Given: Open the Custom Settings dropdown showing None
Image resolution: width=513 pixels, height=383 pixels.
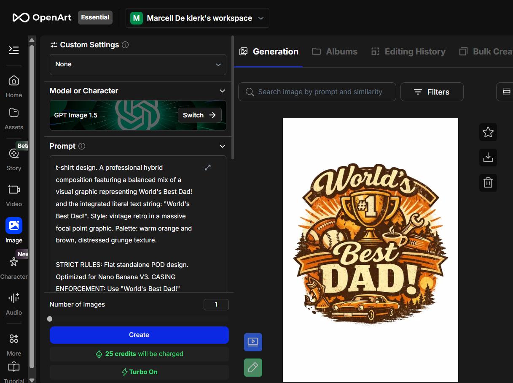Looking at the screenshot, I should [138, 64].
